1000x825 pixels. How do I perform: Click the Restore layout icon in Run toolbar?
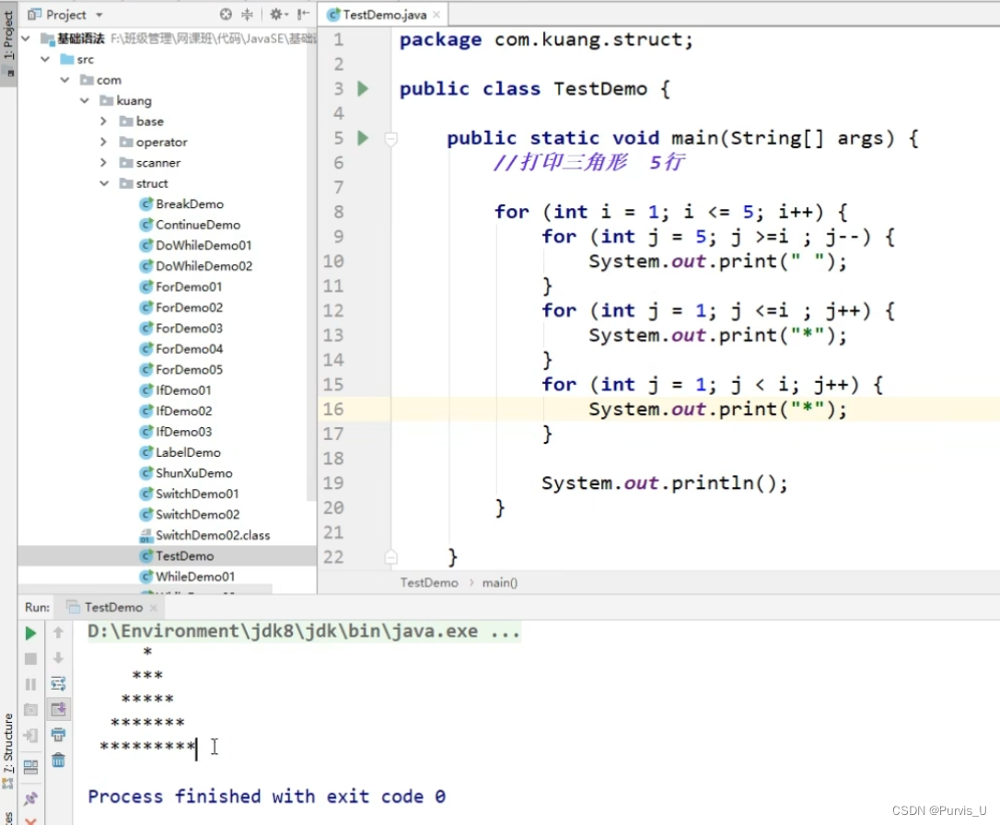[30, 767]
